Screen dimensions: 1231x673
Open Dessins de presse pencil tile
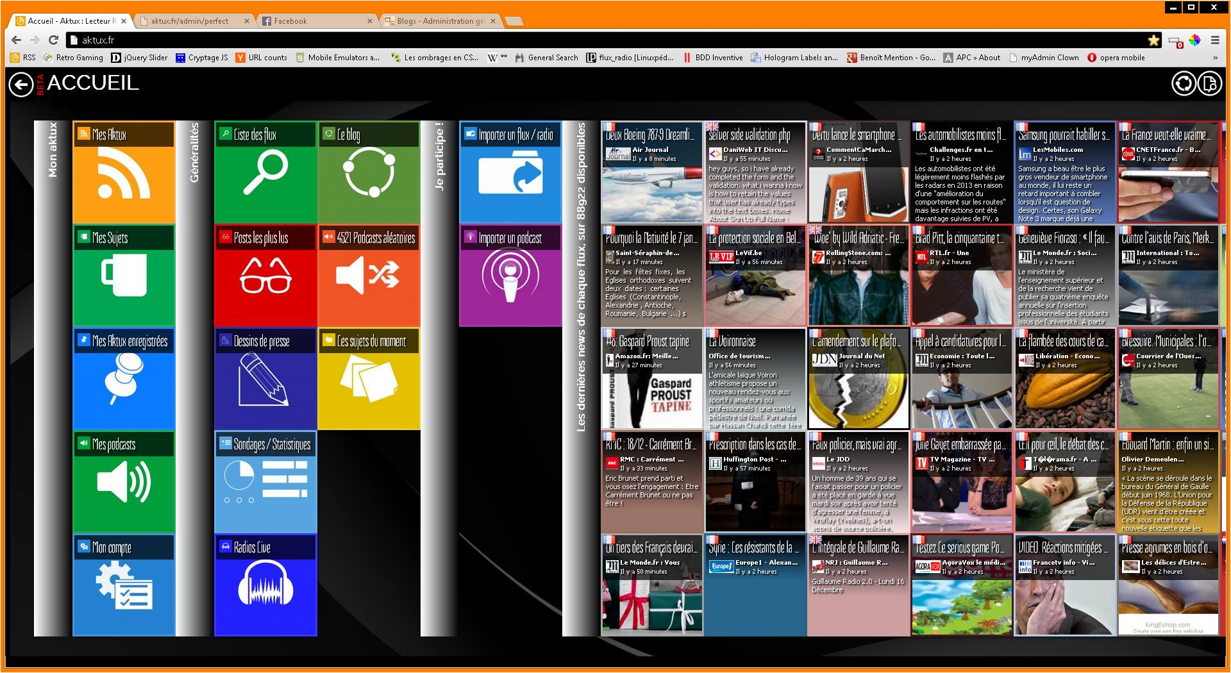(x=265, y=378)
